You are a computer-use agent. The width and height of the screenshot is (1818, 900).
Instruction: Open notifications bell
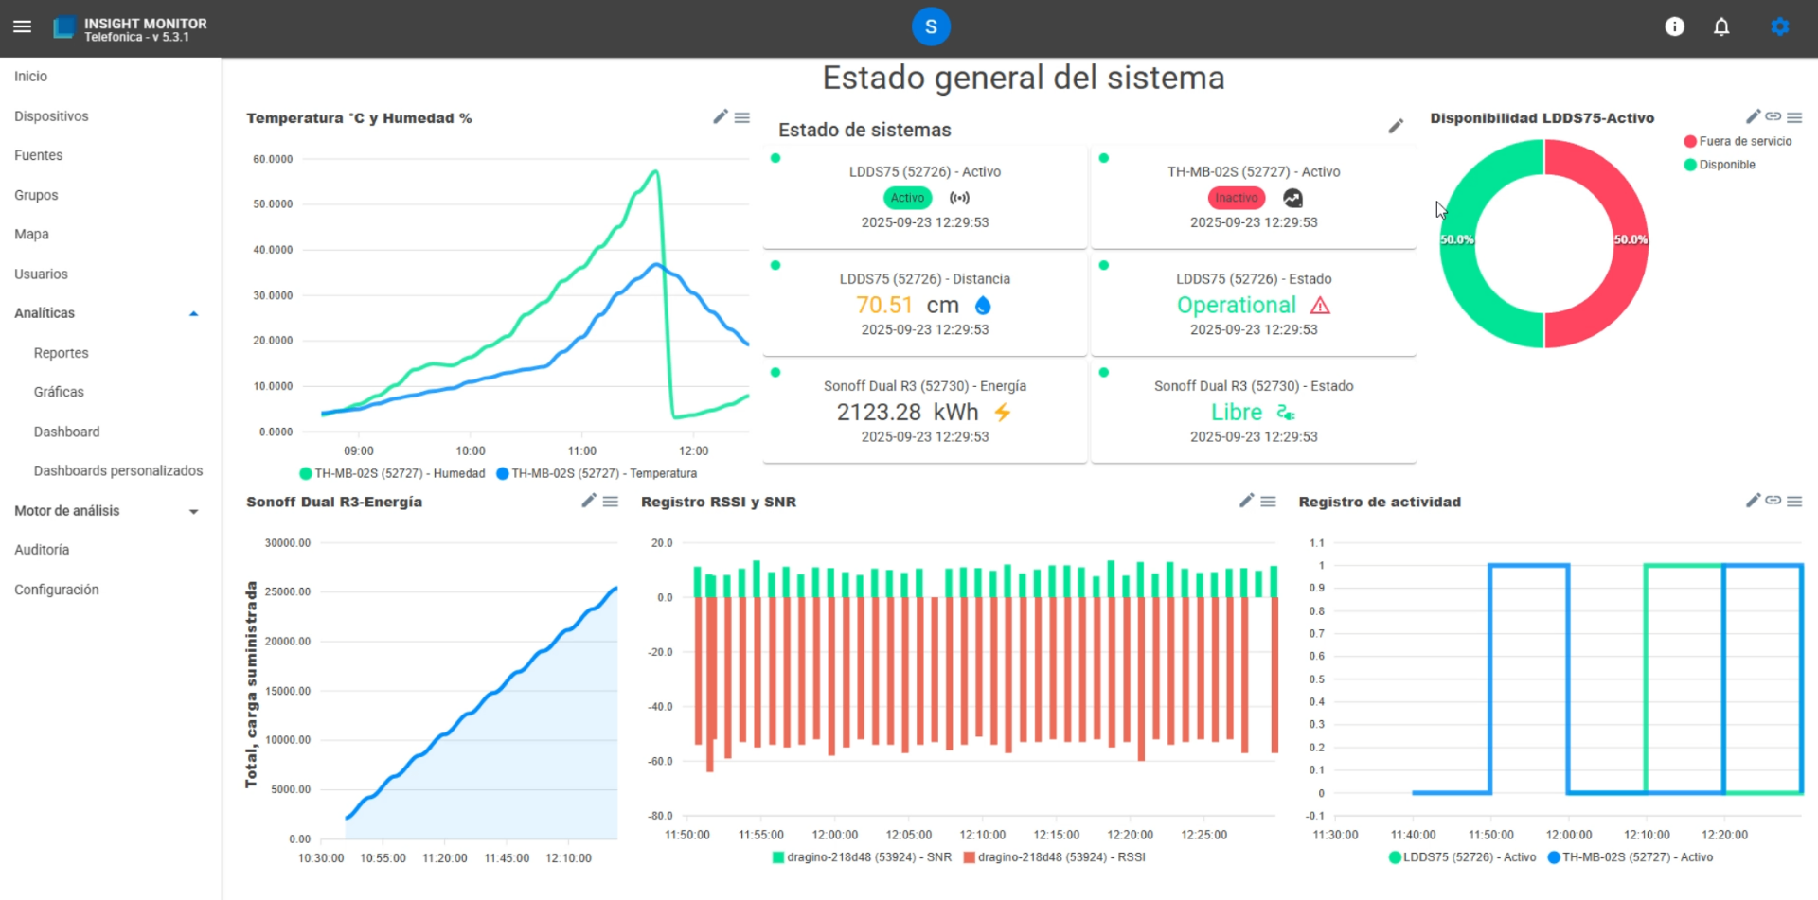pos(1721,26)
